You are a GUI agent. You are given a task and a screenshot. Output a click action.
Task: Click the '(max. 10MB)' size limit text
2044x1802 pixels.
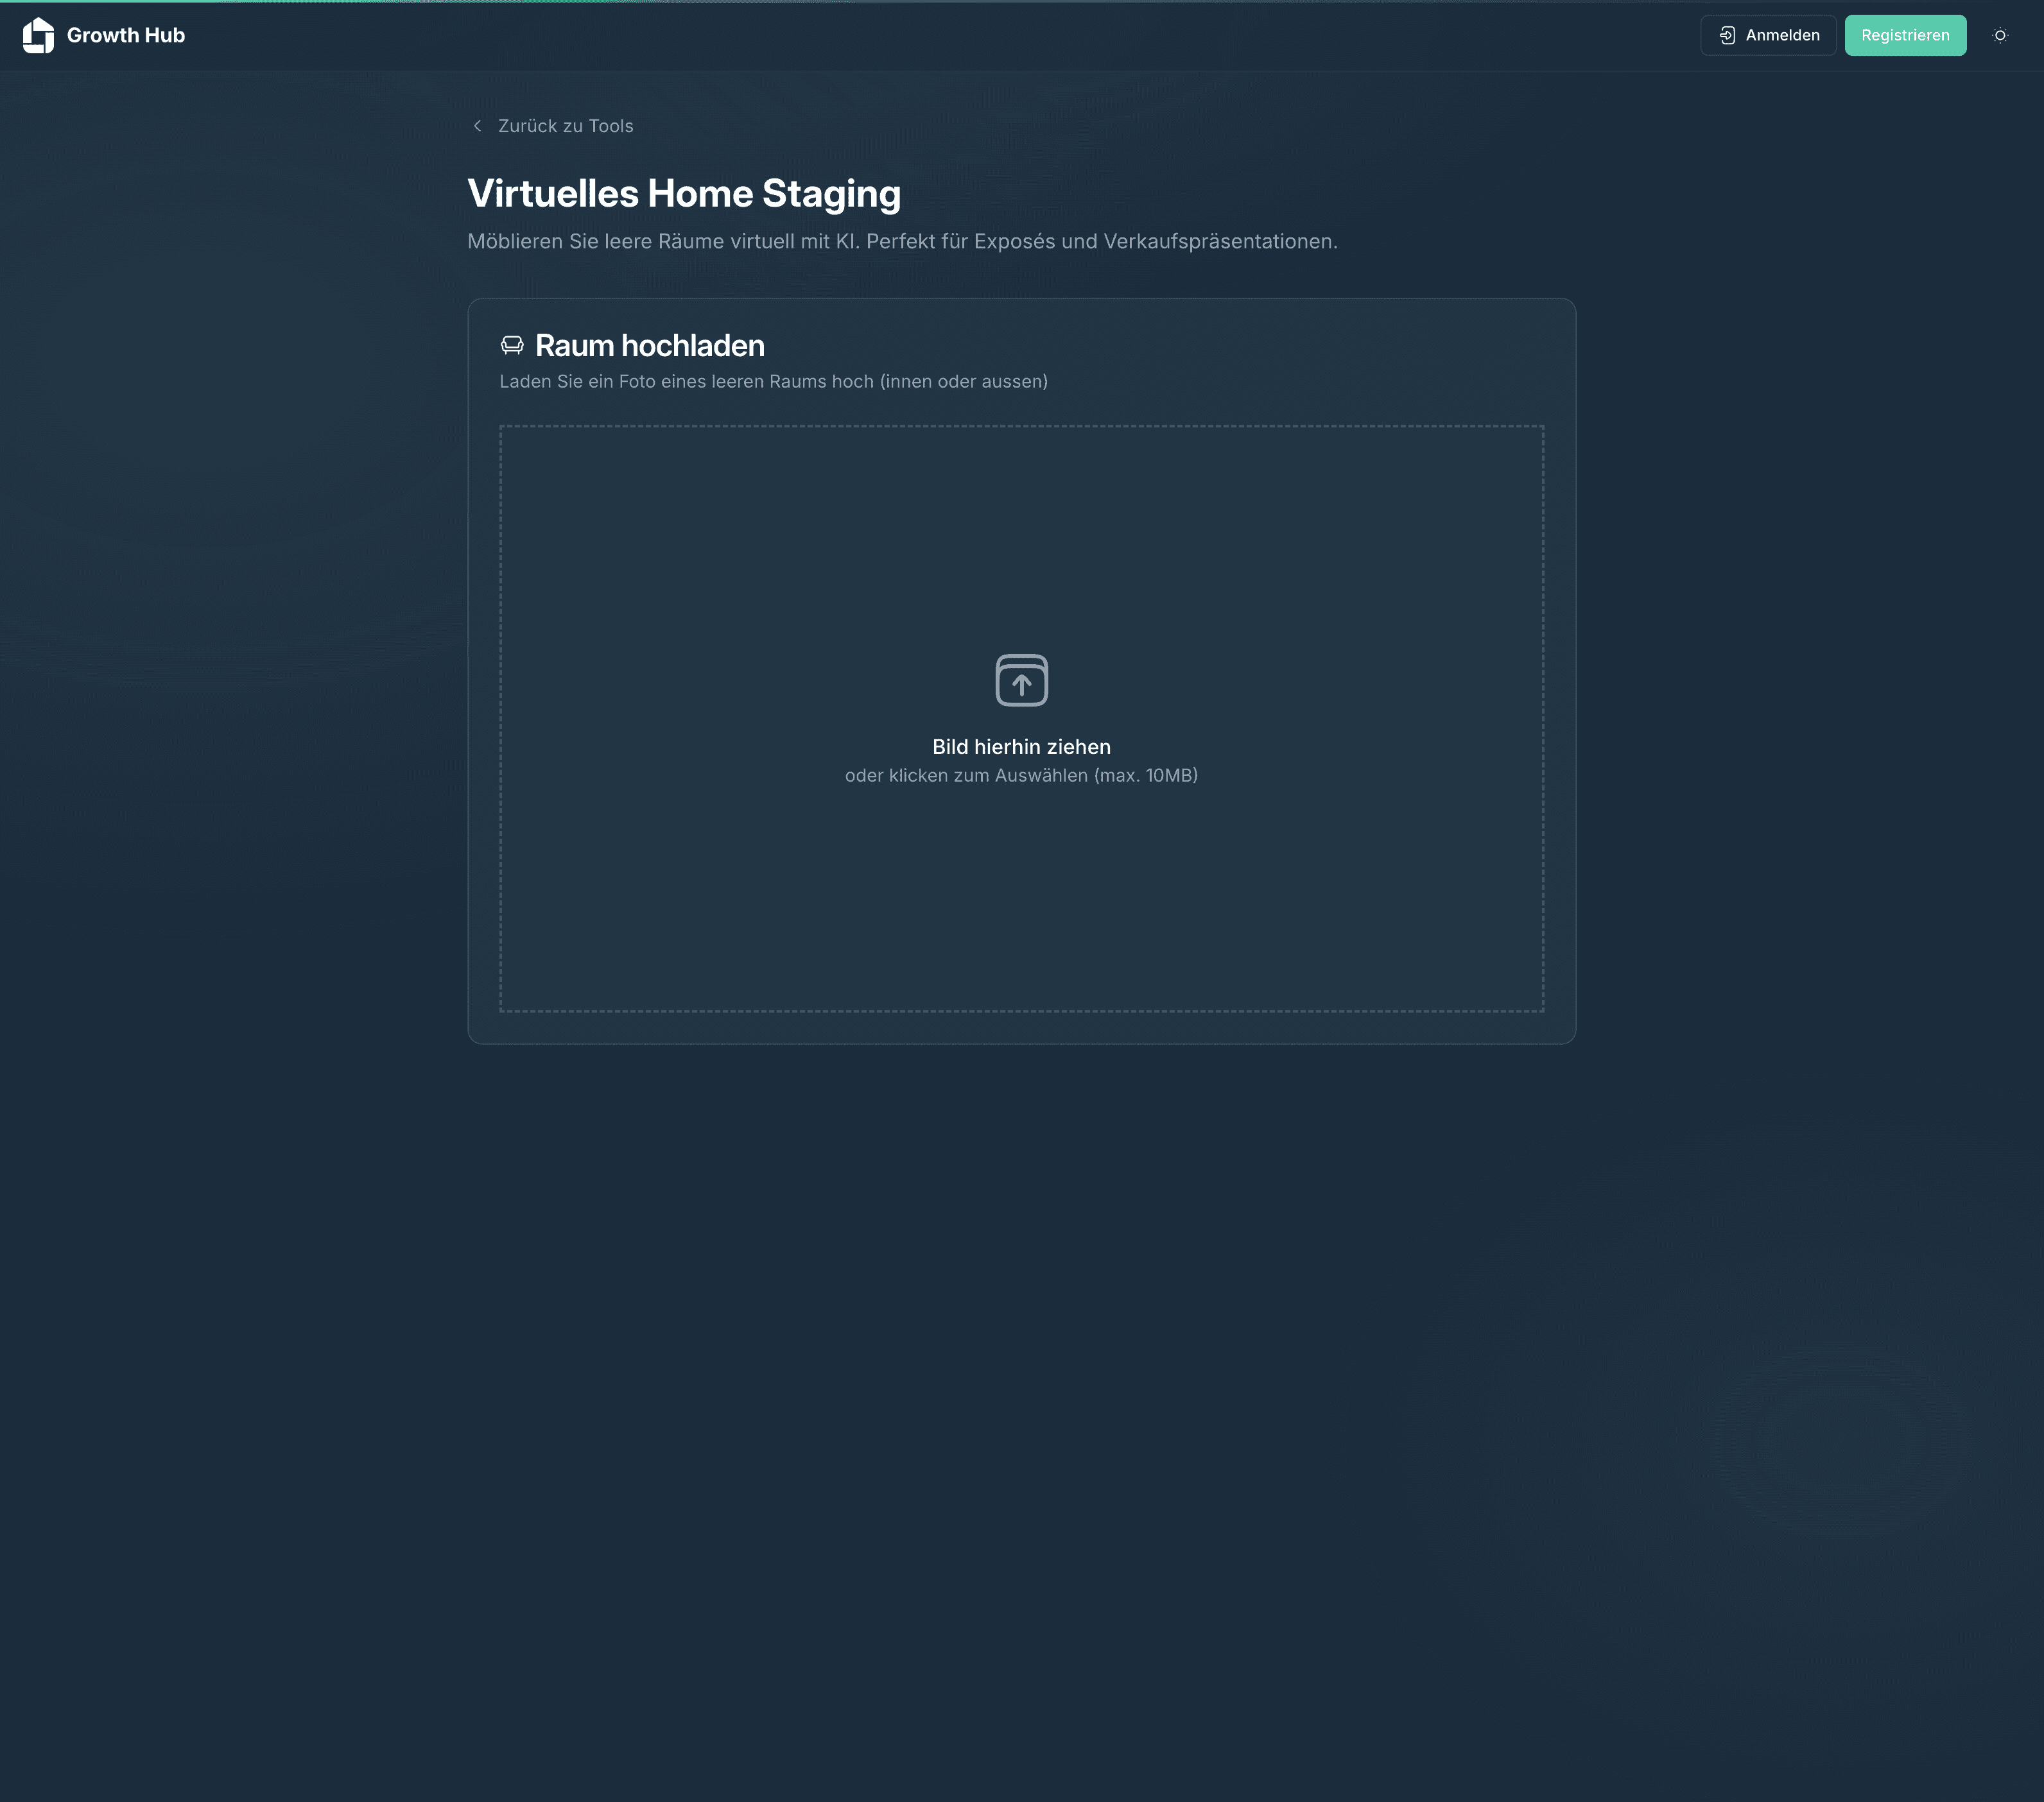[1146, 776]
